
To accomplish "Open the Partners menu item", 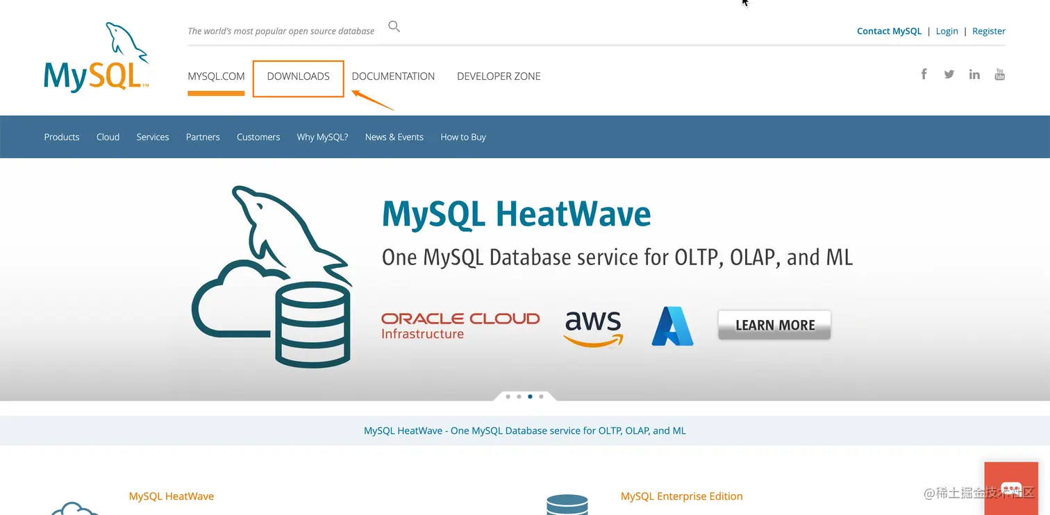I will pyautogui.click(x=203, y=137).
